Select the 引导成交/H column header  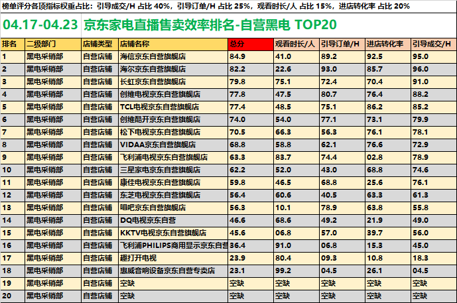(x=434, y=44)
